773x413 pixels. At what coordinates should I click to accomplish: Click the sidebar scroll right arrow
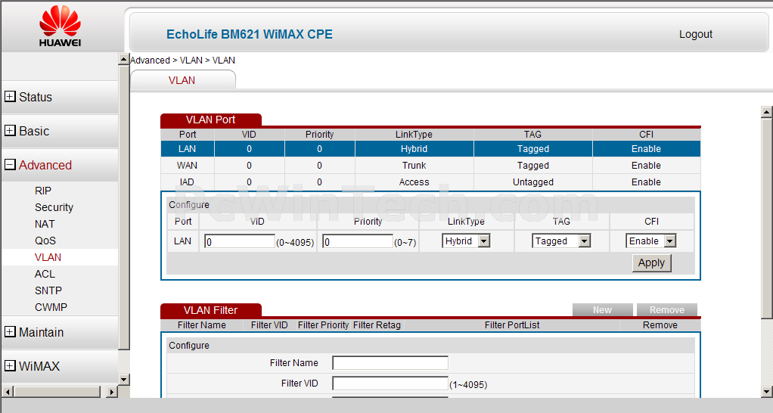click(x=112, y=392)
